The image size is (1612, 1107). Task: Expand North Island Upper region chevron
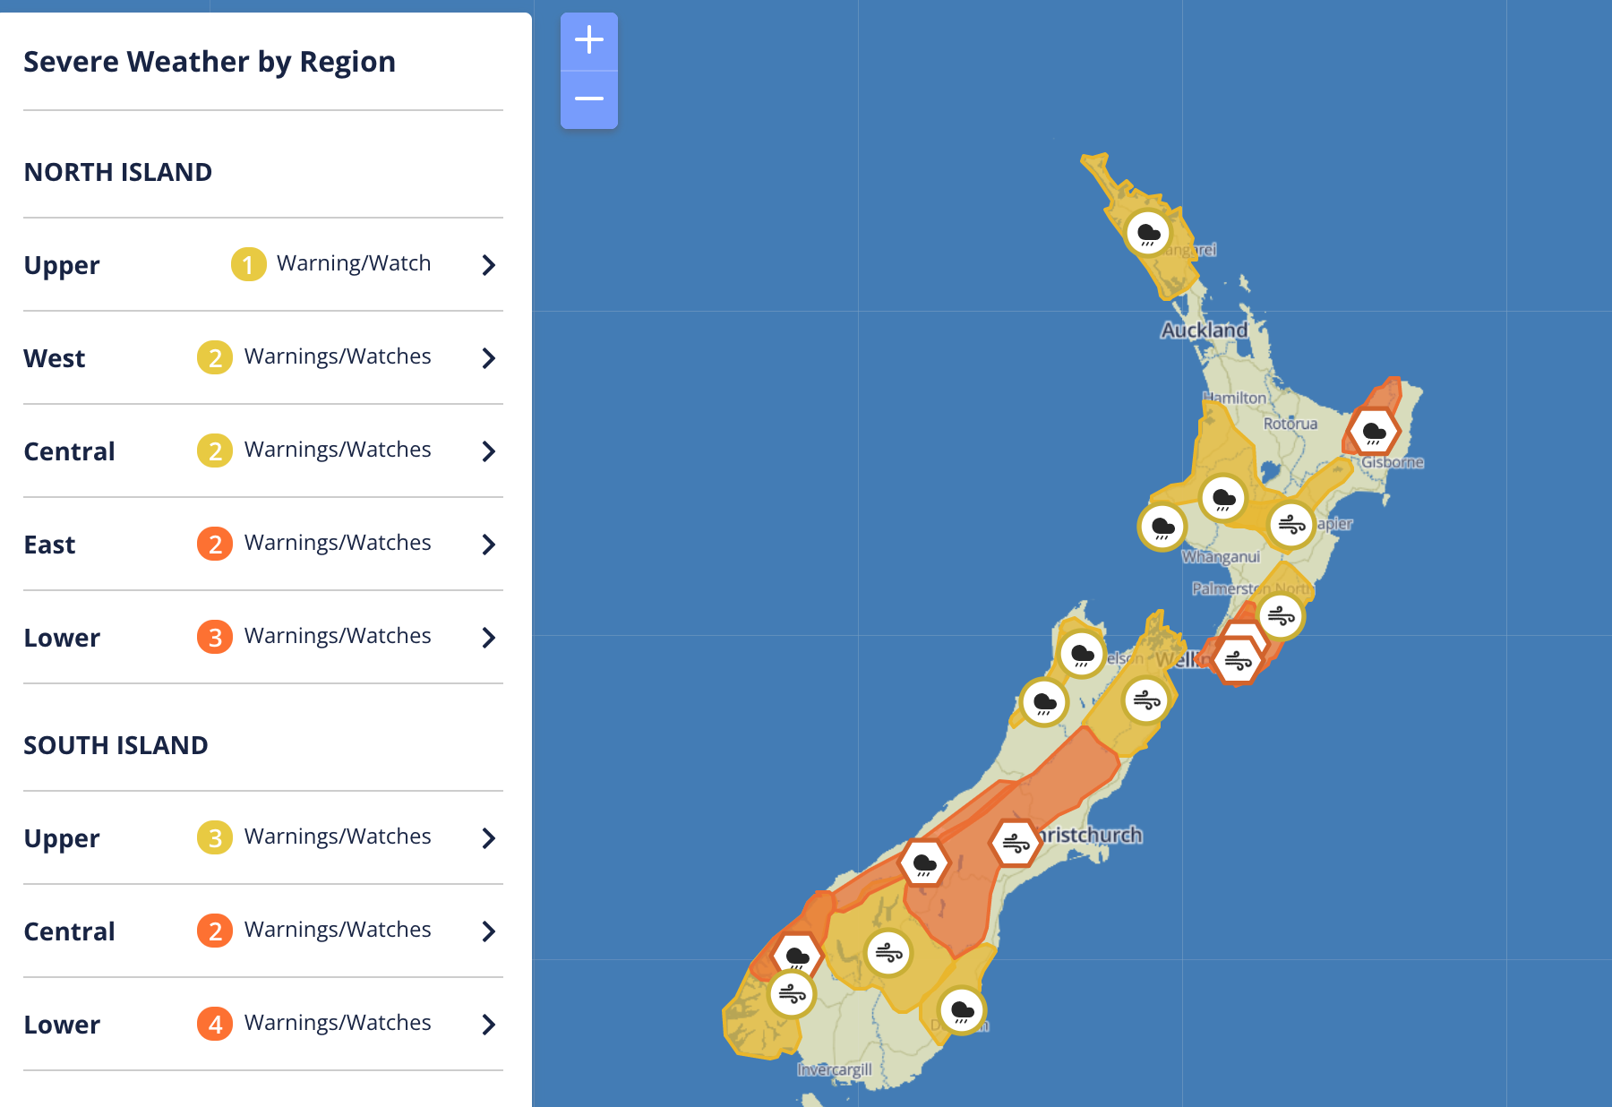pos(488,265)
